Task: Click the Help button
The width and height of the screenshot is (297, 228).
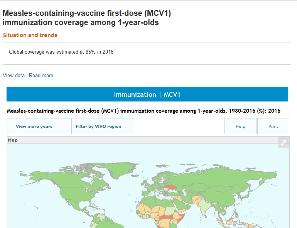Action: point(240,126)
